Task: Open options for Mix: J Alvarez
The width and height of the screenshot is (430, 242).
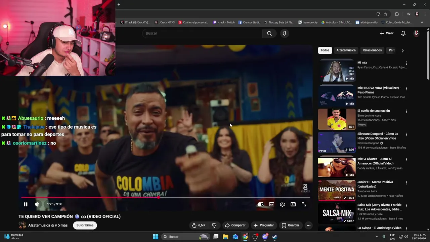Action: 406,160
